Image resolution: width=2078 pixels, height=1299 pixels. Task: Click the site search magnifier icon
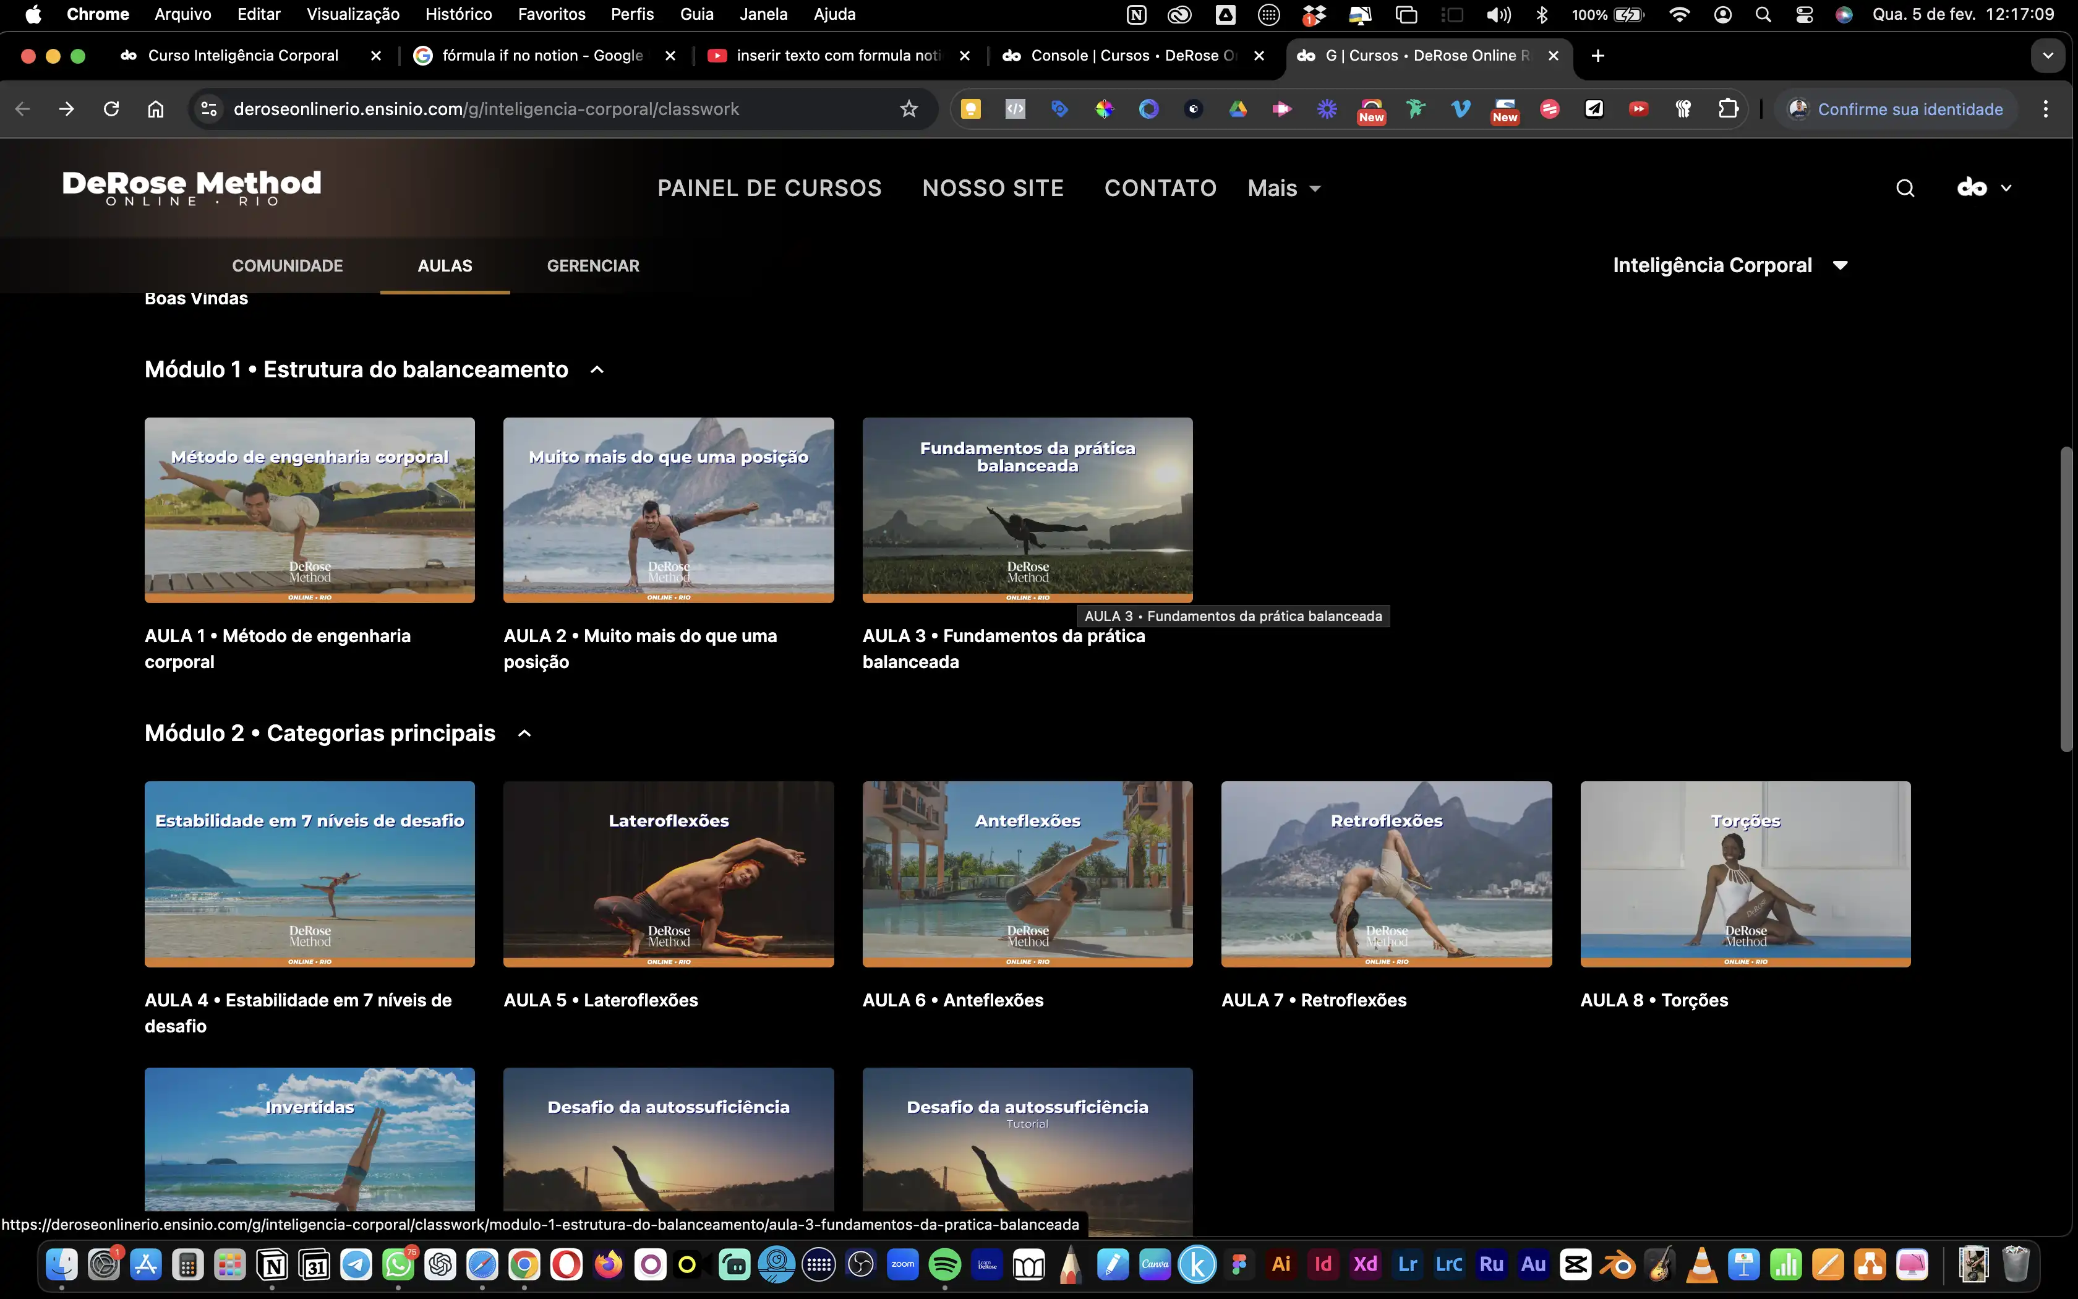1905,188
